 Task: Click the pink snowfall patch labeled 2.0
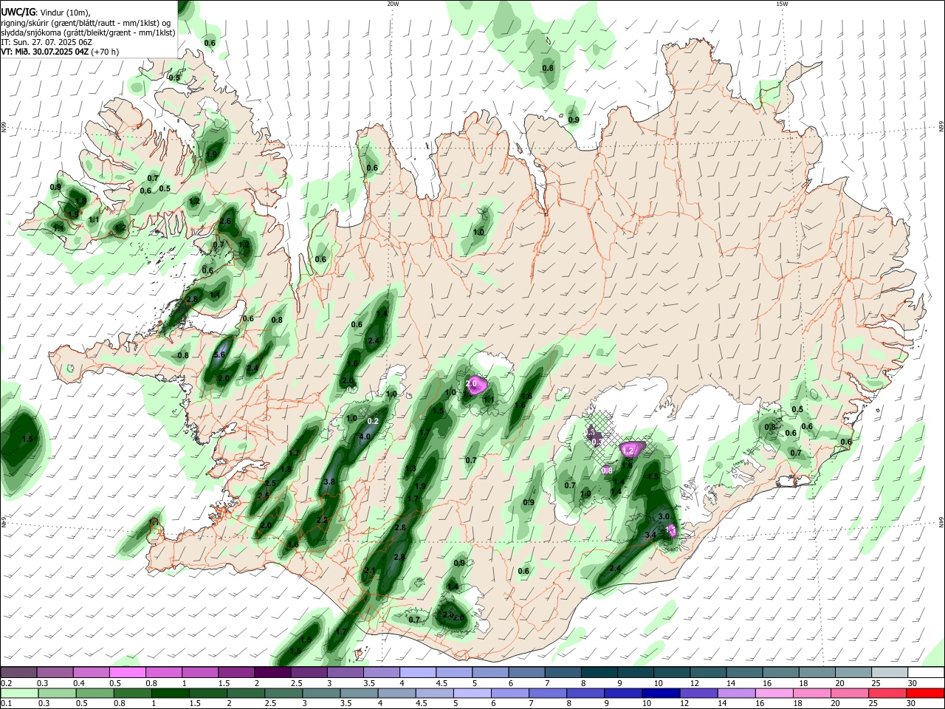click(476, 384)
